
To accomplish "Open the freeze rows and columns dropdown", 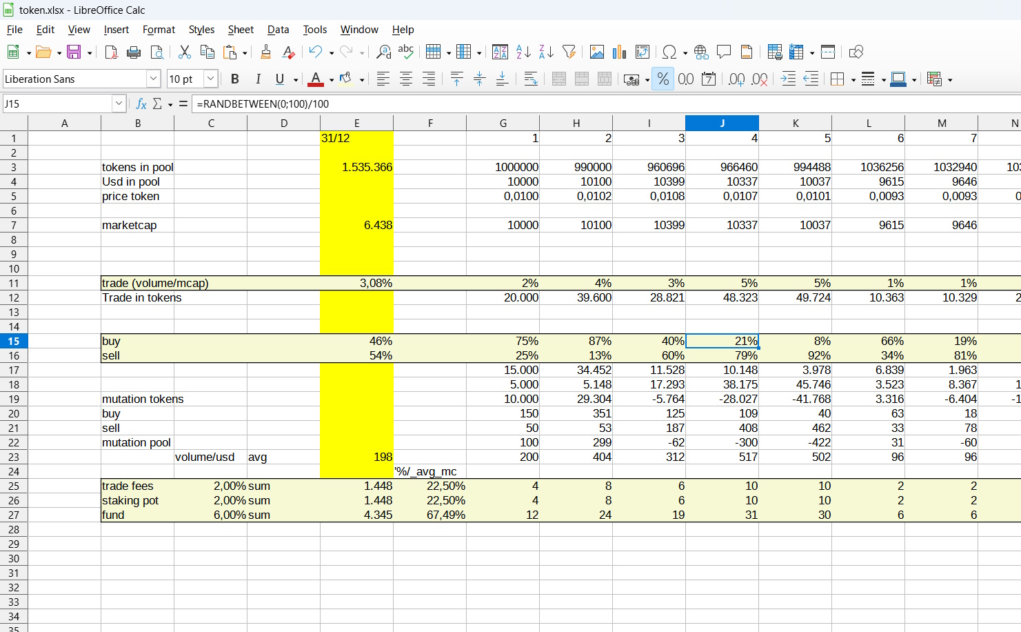I will point(812,52).
